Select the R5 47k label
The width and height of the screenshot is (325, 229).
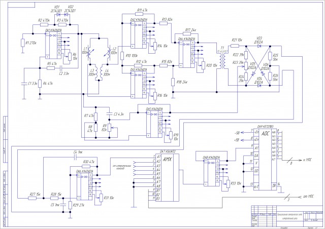coord(52,63)
